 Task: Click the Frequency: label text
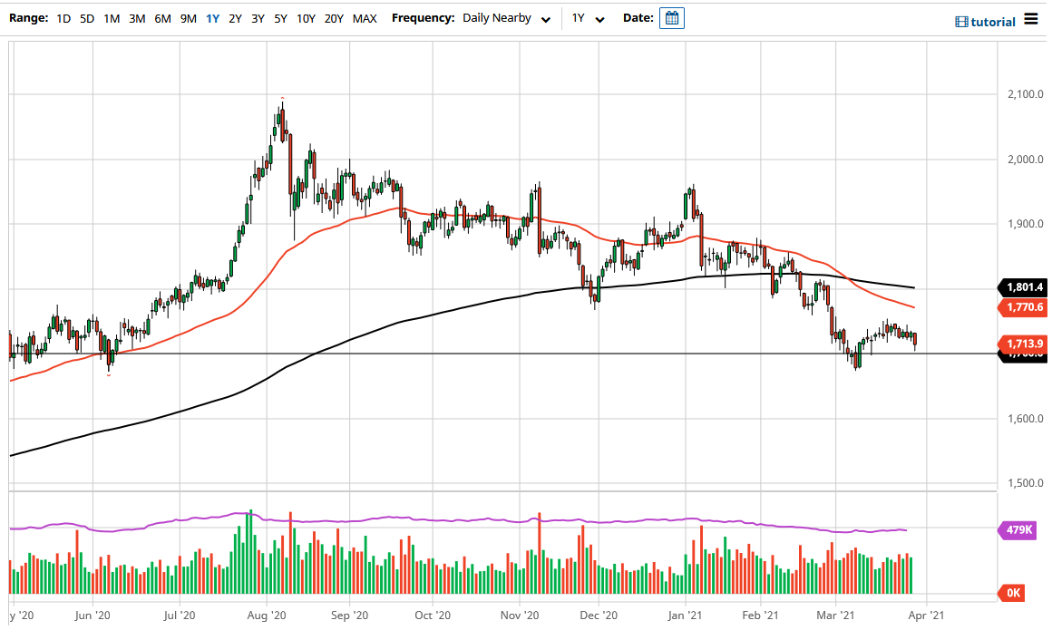coord(423,19)
